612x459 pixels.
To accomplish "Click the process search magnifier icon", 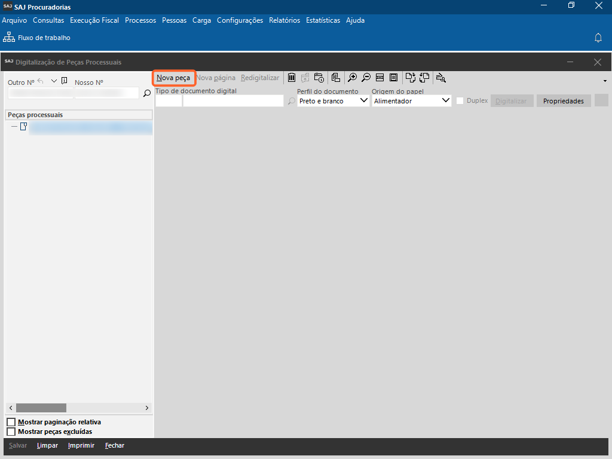I will pyautogui.click(x=146, y=93).
